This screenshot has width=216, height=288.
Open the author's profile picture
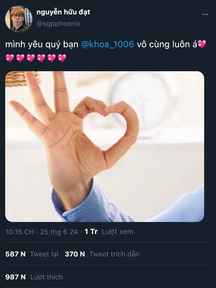tap(19, 19)
